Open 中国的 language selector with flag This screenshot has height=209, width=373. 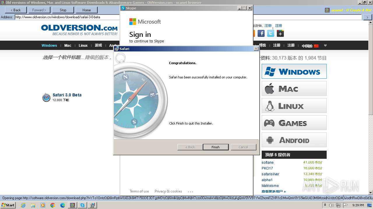[310, 46]
